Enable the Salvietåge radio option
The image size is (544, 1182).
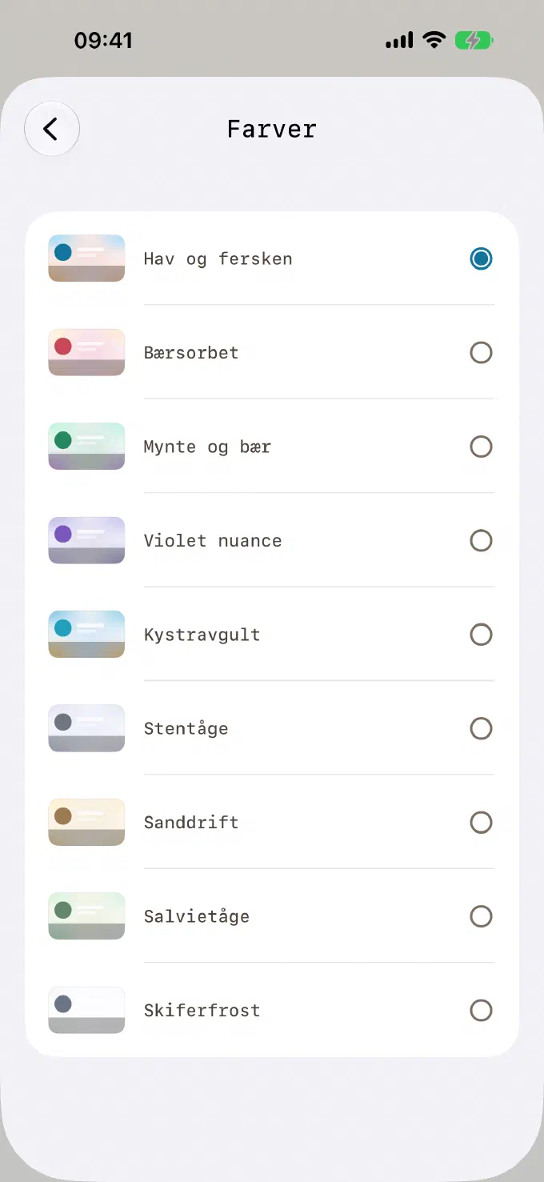coord(481,916)
